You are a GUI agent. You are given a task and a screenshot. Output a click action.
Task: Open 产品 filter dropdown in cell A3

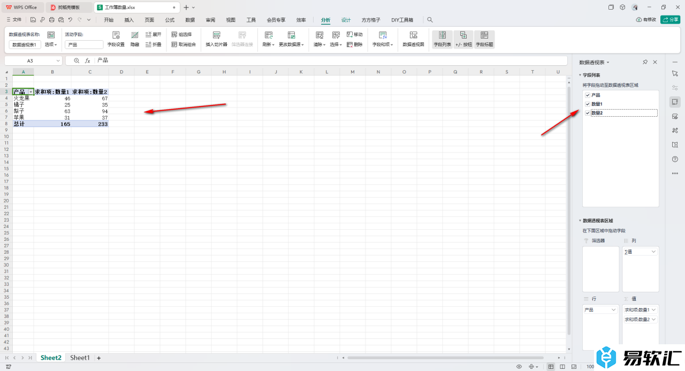31,92
